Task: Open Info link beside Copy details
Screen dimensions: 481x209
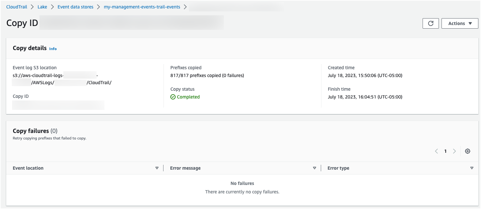Action: pos(53,49)
